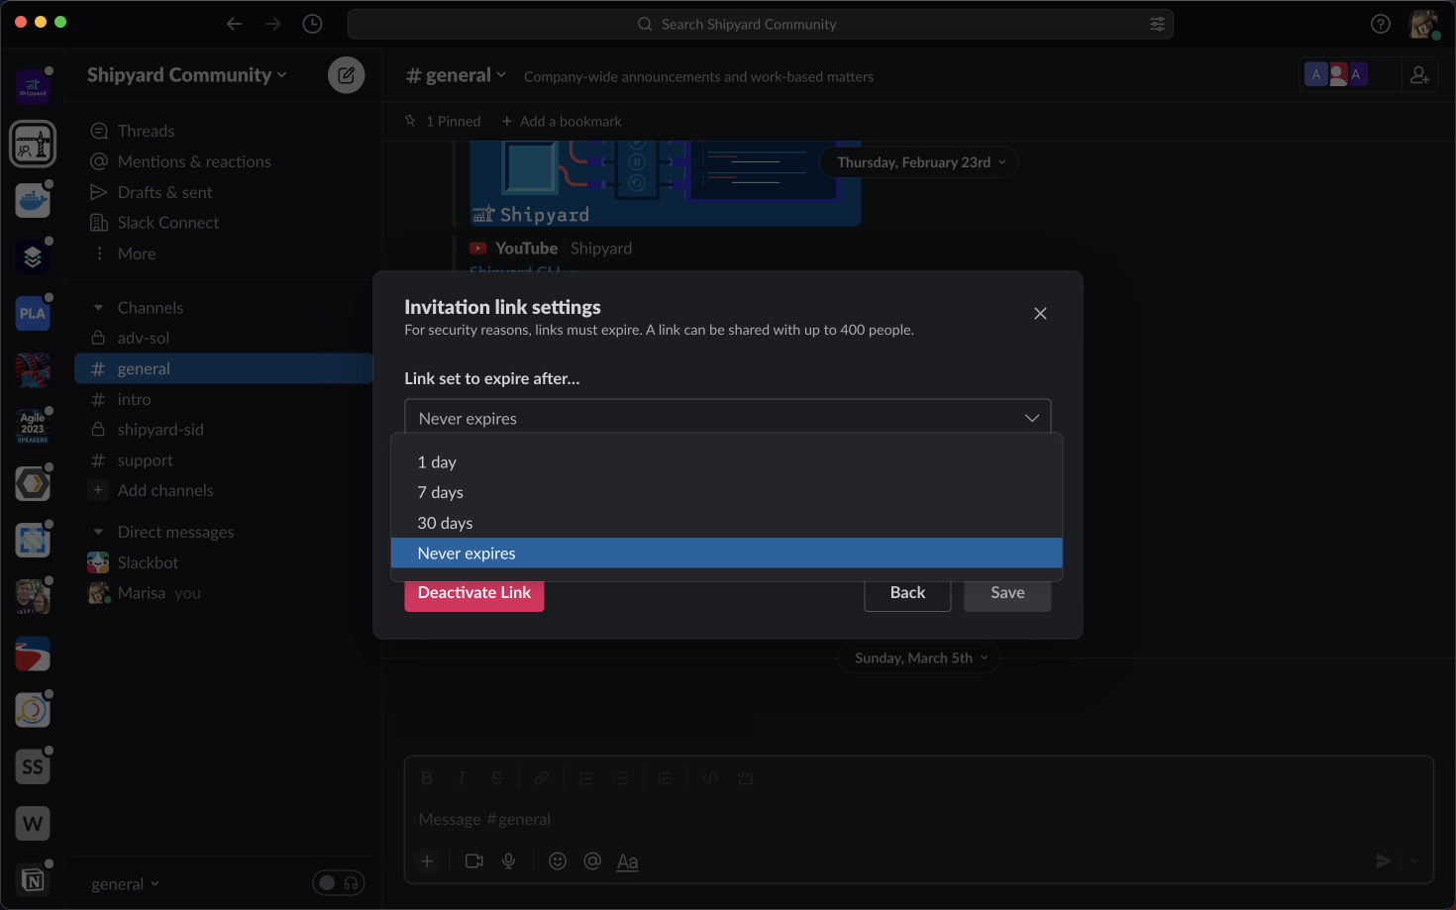Navigate forward with the right arrow

pyautogui.click(x=273, y=24)
